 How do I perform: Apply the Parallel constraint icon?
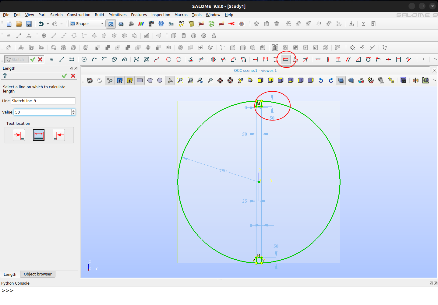348,59
